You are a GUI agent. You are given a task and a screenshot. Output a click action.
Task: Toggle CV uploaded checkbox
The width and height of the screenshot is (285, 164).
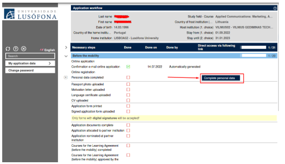pyautogui.click(x=128, y=100)
